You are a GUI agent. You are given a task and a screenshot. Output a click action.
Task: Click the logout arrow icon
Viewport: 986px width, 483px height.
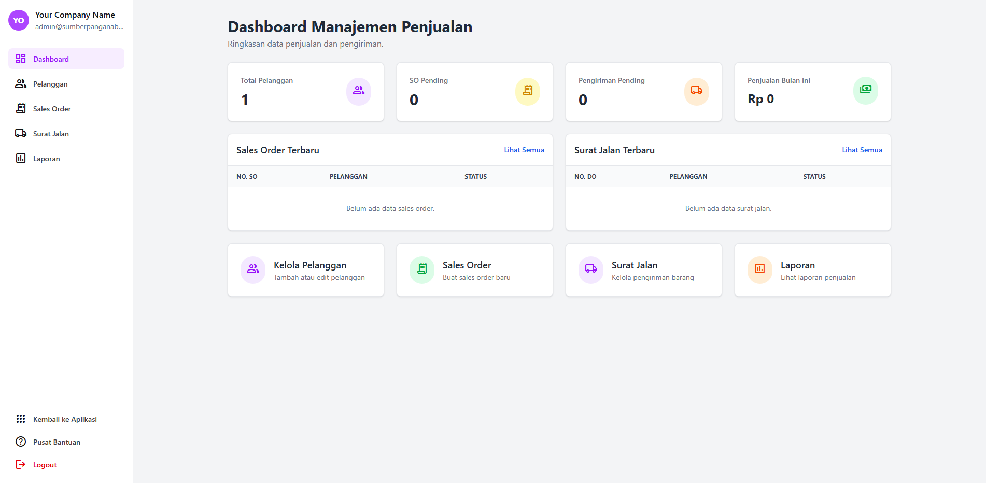(21, 464)
